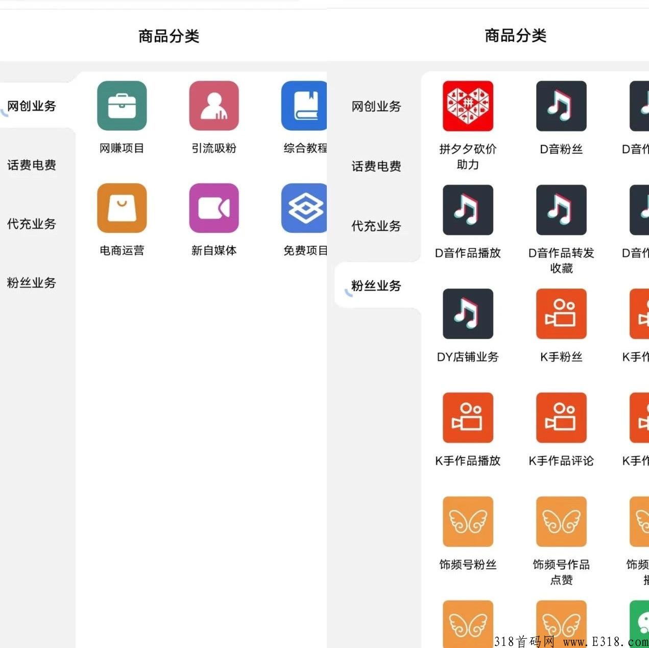Click the D音作品转发收藏 label

(561, 260)
